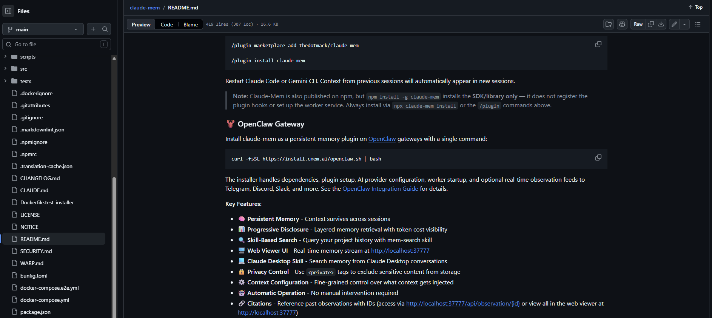Switch to the Code tab
712x318 pixels.
(x=167, y=25)
